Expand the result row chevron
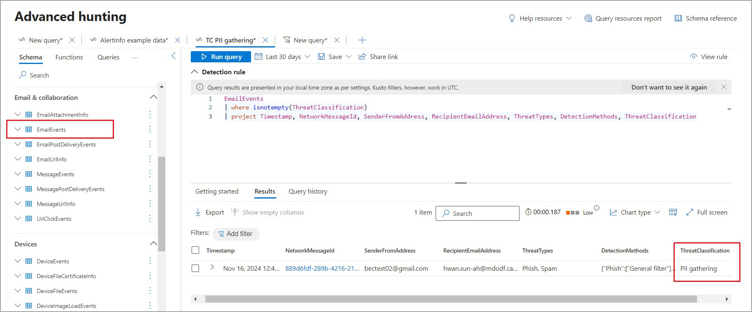The width and height of the screenshot is (752, 312). pyautogui.click(x=212, y=267)
